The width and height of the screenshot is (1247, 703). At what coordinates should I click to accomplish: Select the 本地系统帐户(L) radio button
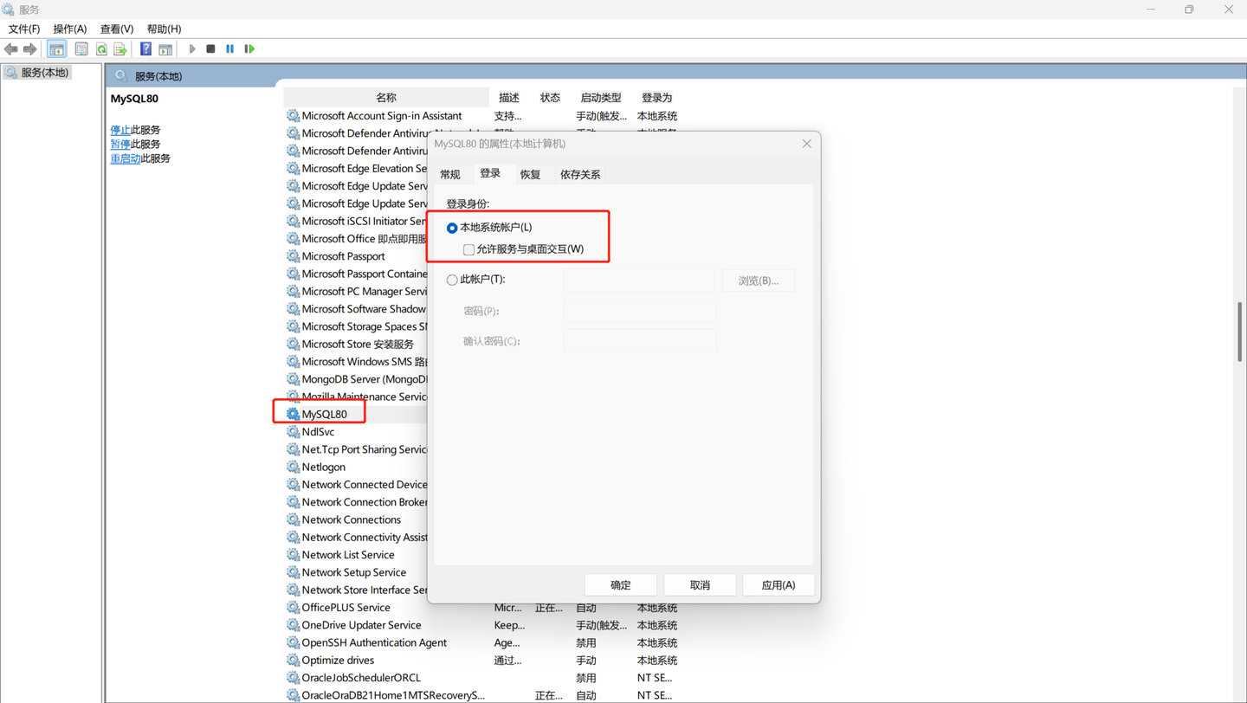coord(452,228)
